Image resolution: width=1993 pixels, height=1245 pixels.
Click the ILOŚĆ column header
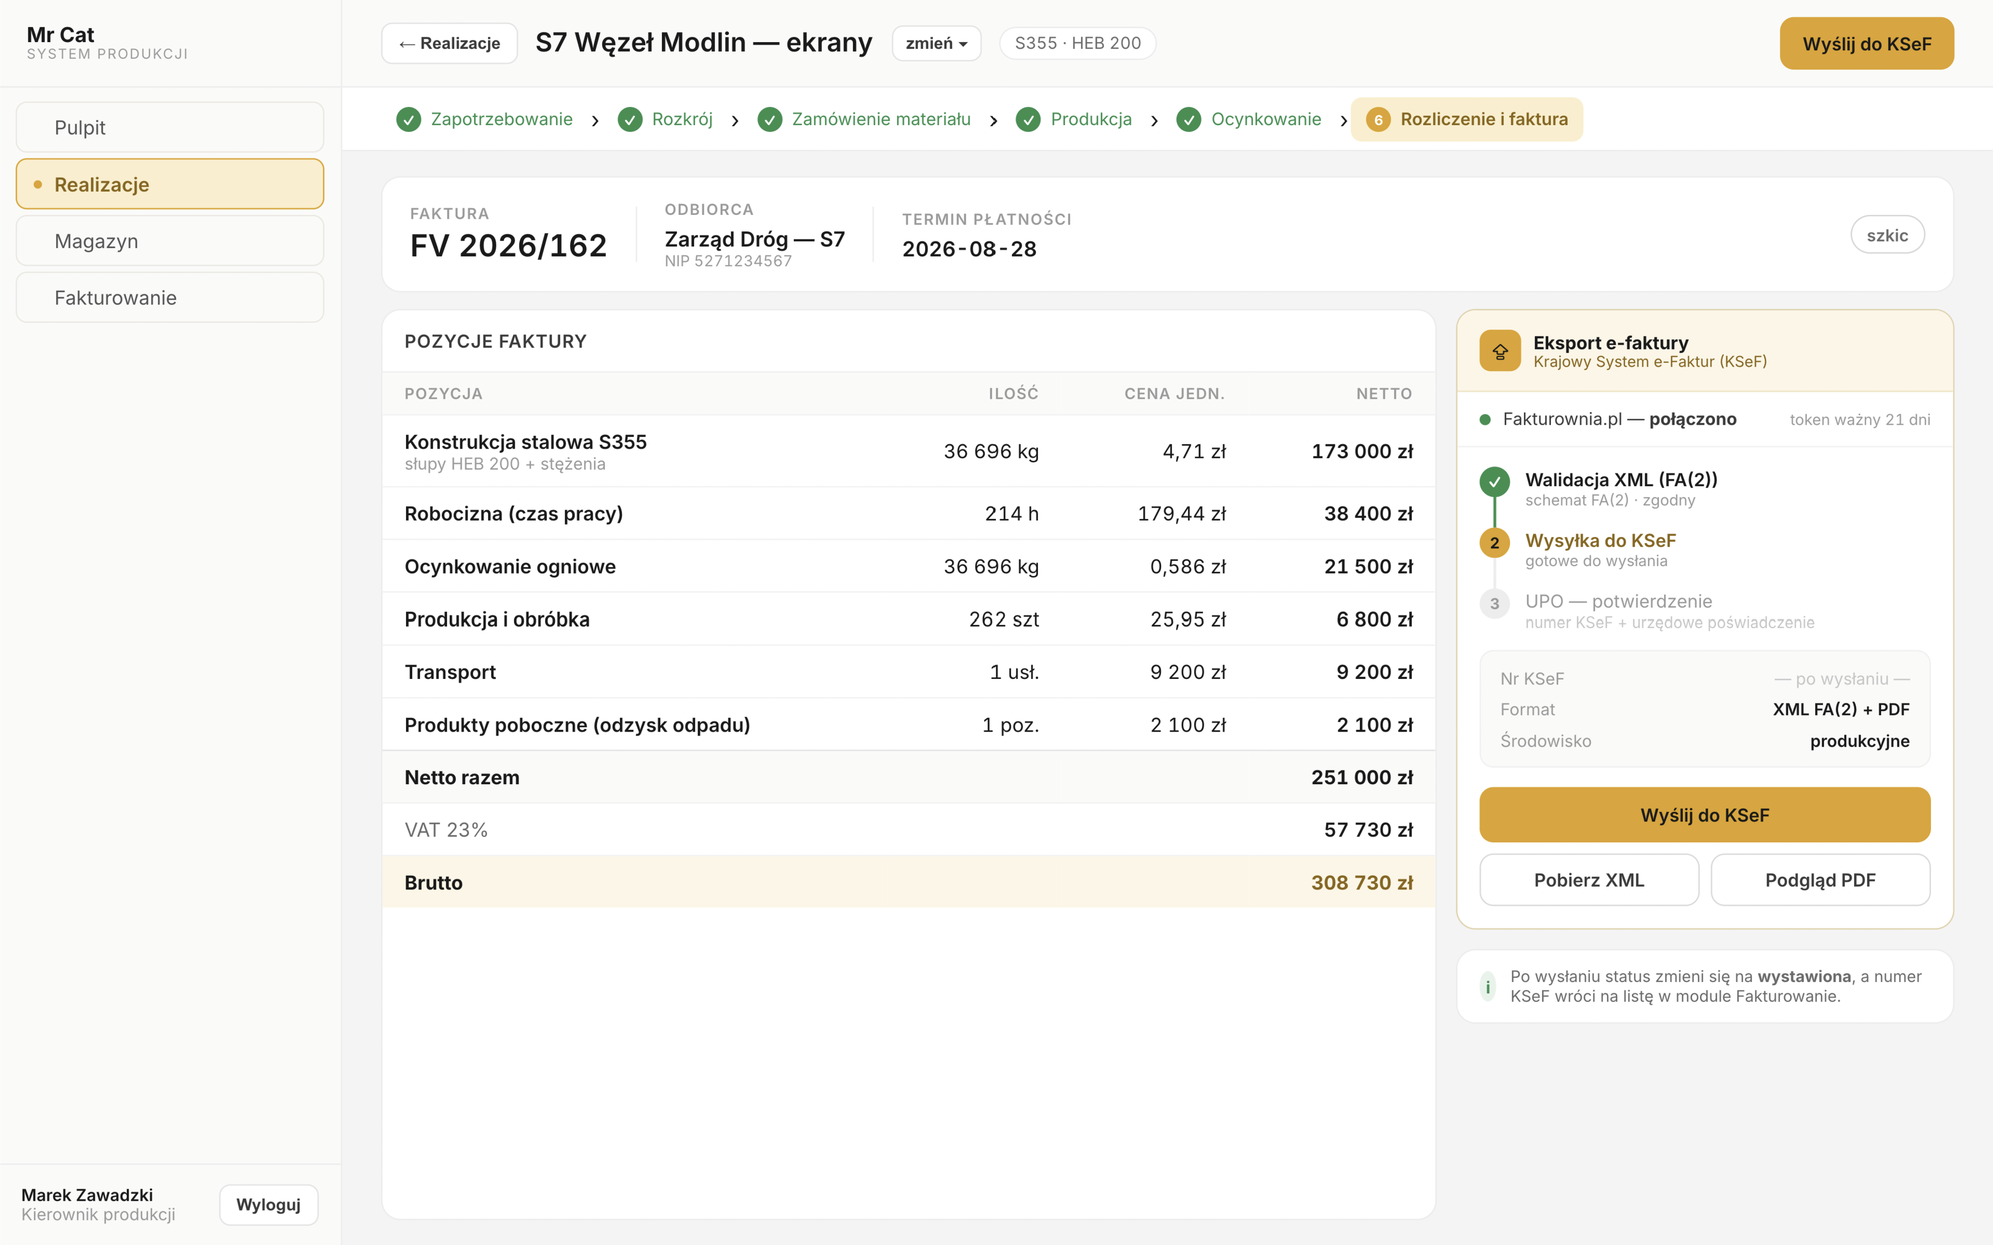1014,394
